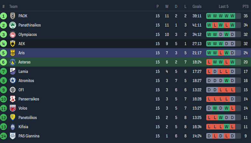Open the OFI team name link
251x143 pixels.
(21, 90)
